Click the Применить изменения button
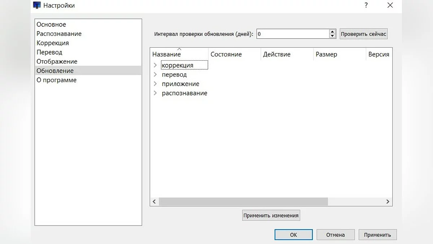 tap(271, 215)
